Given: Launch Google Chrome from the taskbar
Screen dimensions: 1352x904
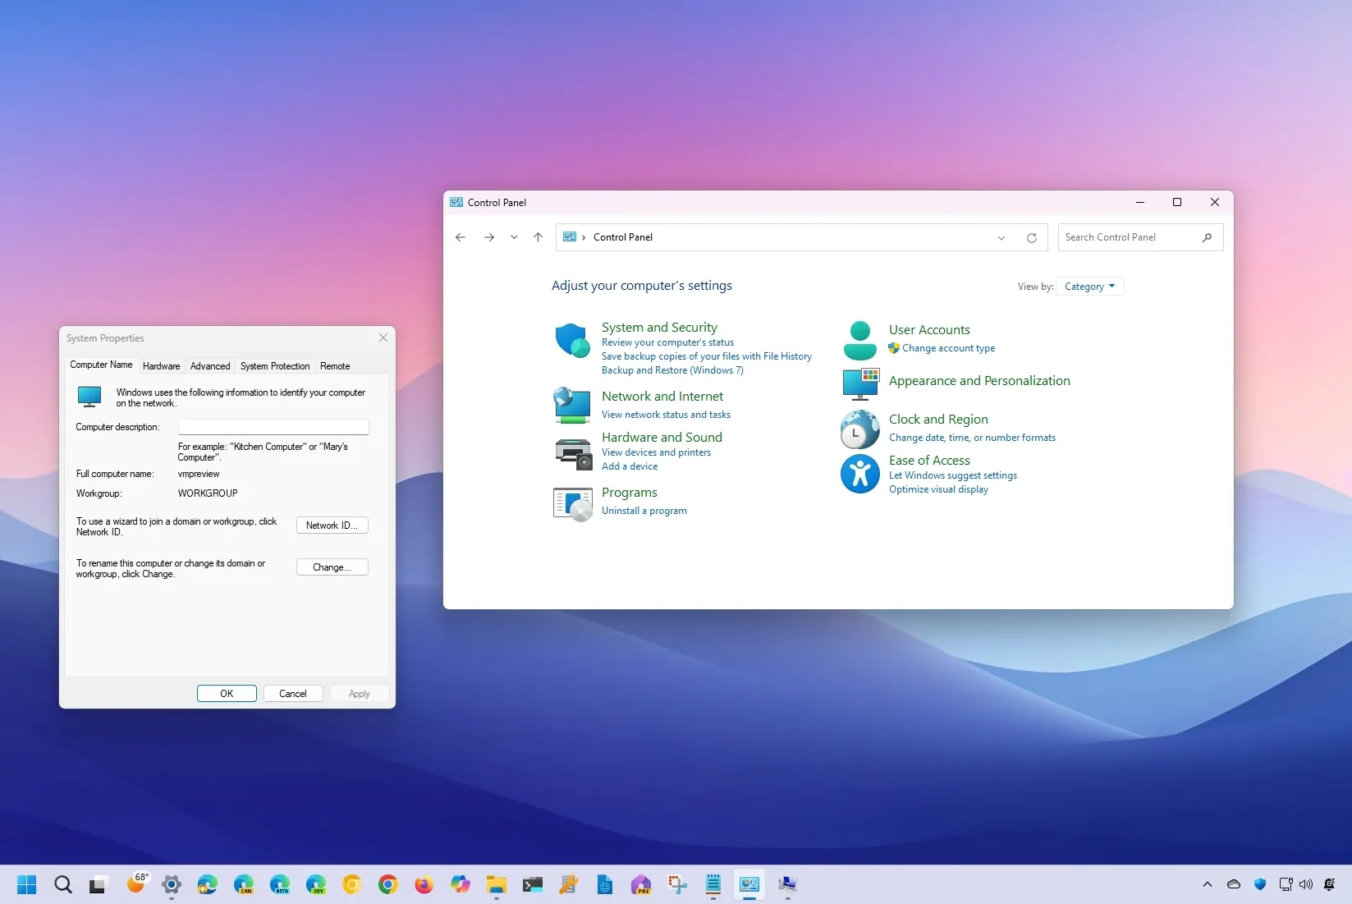Looking at the screenshot, I should coord(388,884).
